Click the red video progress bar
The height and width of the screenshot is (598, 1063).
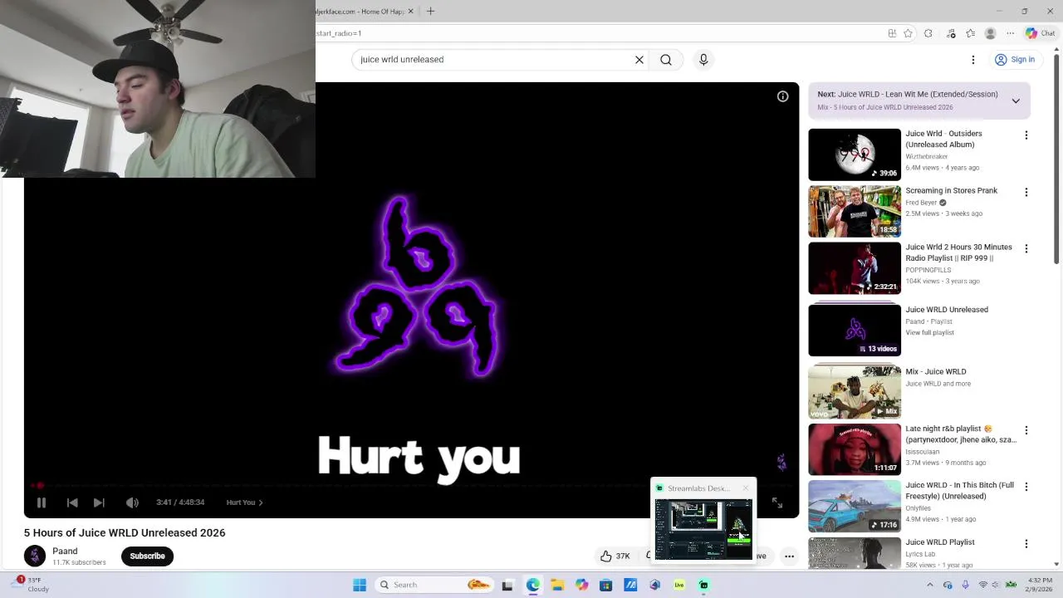[x=411, y=485]
